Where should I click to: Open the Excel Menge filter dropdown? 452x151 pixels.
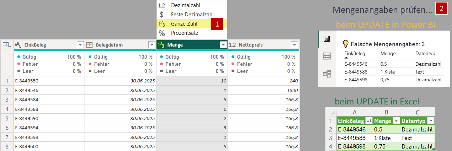395,120
